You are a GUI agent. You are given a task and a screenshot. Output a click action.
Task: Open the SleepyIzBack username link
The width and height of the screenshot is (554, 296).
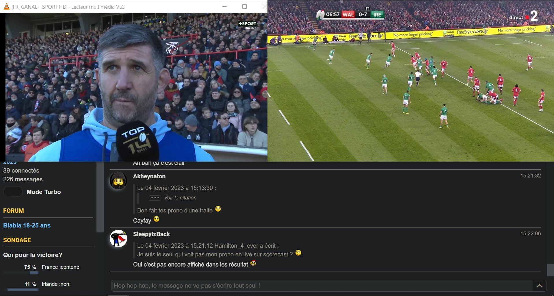coord(151,234)
